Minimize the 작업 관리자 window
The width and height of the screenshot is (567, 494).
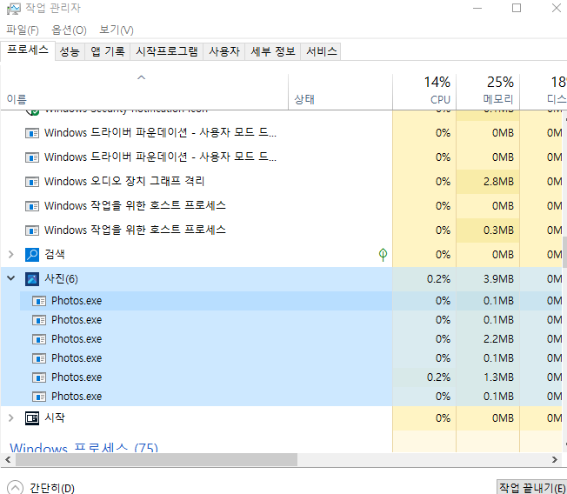click(x=477, y=8)
